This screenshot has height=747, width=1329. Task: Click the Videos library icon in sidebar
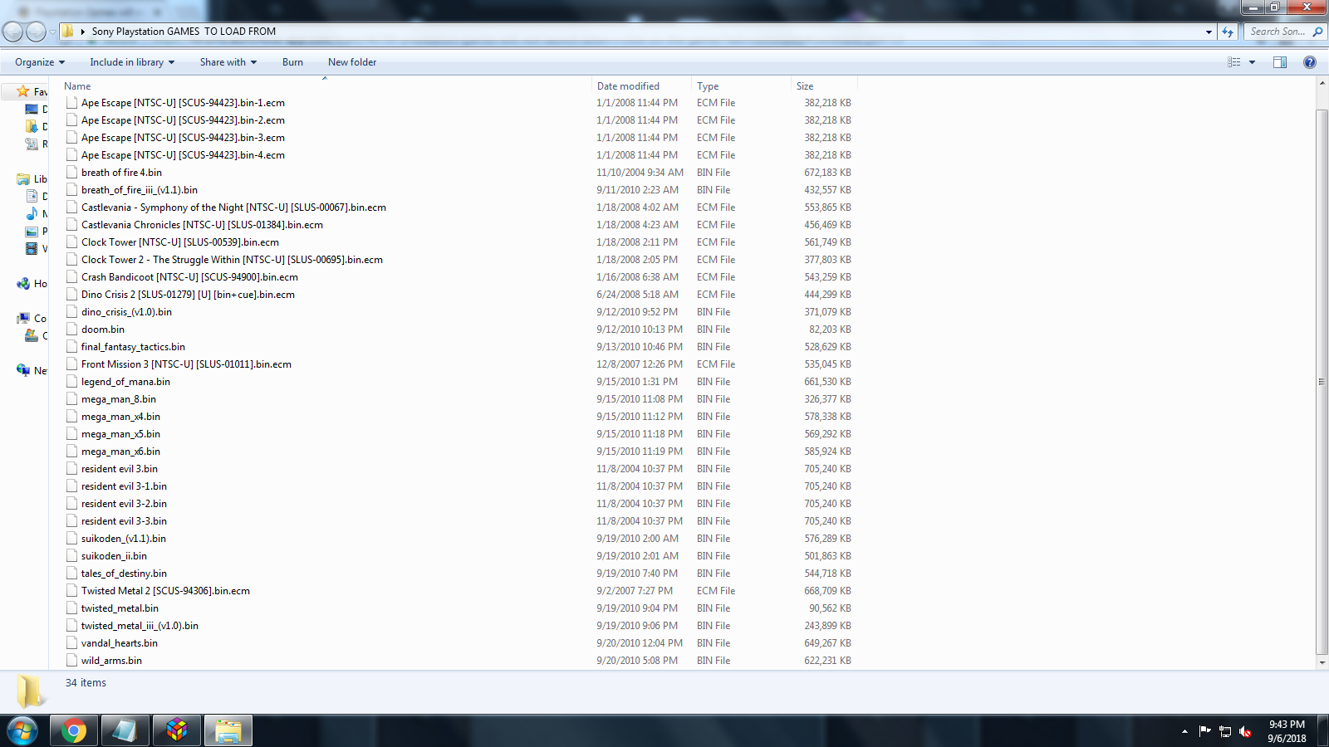(x=32, y=248)
